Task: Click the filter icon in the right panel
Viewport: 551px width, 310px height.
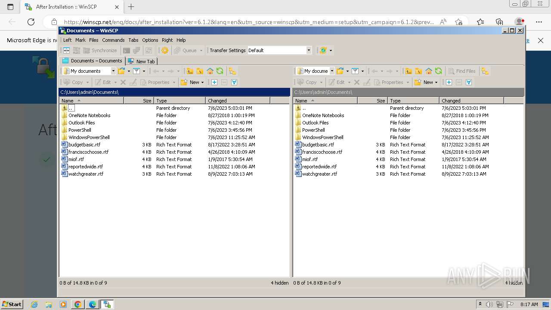Action: pos(355,71)
